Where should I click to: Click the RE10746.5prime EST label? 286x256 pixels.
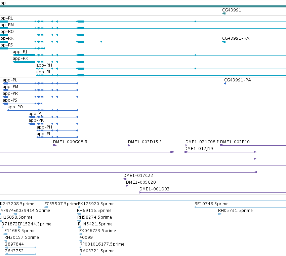coord(211,204)
